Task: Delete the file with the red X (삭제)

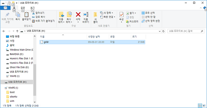Action: pyautogui.click(x=78, y=17)
